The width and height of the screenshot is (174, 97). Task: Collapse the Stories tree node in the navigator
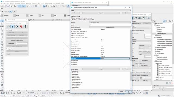point(154,26)
